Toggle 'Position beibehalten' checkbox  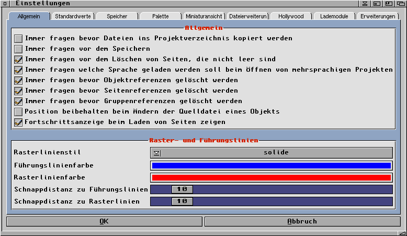tap(18, 111)
